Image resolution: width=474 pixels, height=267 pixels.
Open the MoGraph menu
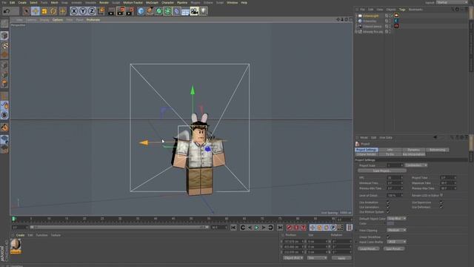(x=152, y=2)
